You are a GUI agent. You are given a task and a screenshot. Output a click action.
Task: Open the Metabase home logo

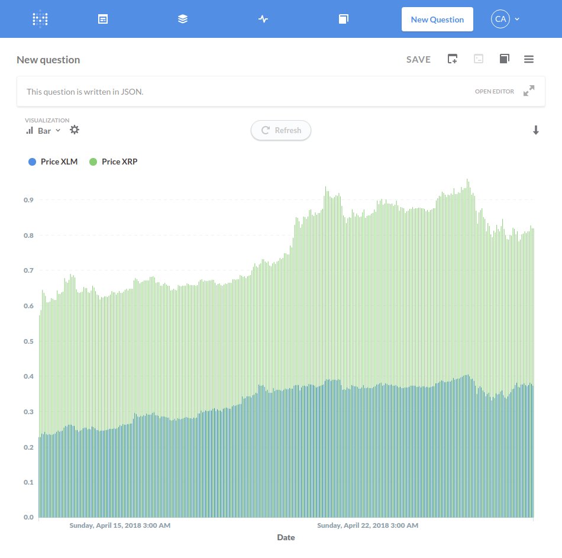(40, 19)
